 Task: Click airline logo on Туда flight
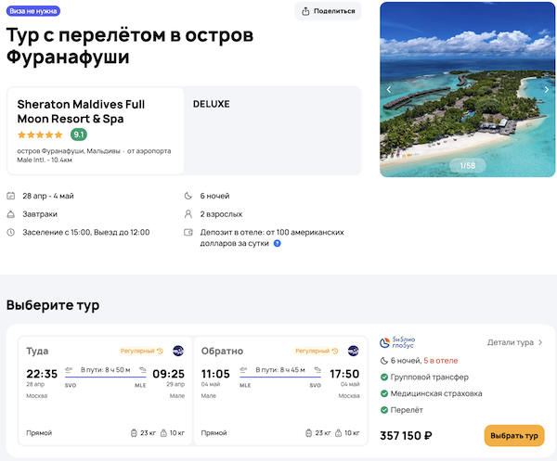pos(178,351)
